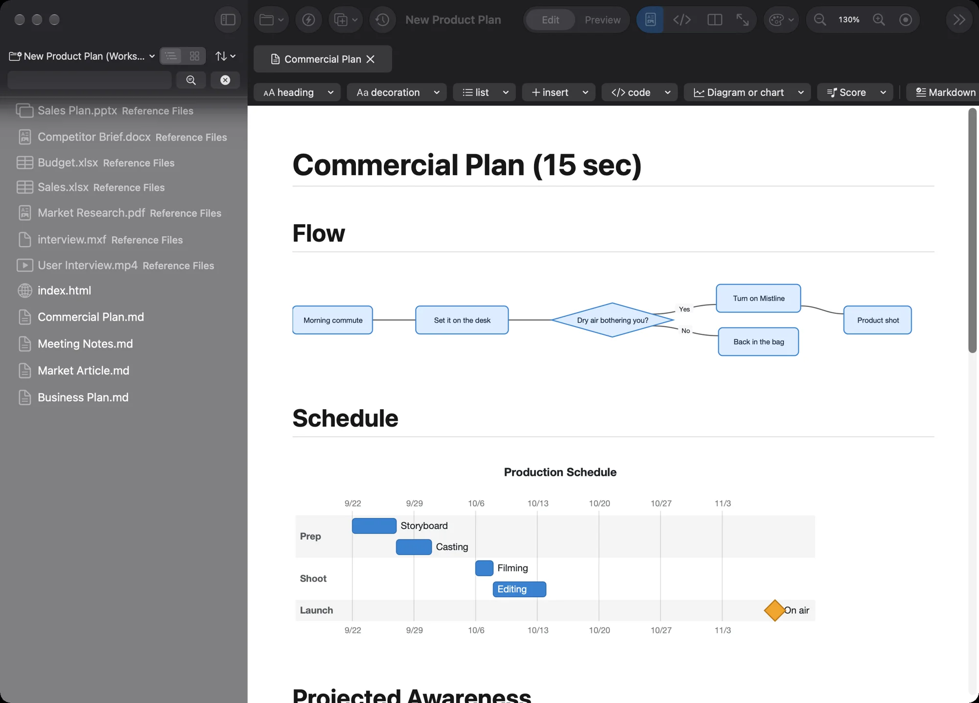This screenshot has height=703, width=979.
Task: Open the Score dropdown
Action: coord(855,92)
